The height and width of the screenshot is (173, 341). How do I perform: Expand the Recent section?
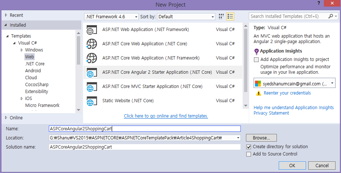click(x=6, y=15)
